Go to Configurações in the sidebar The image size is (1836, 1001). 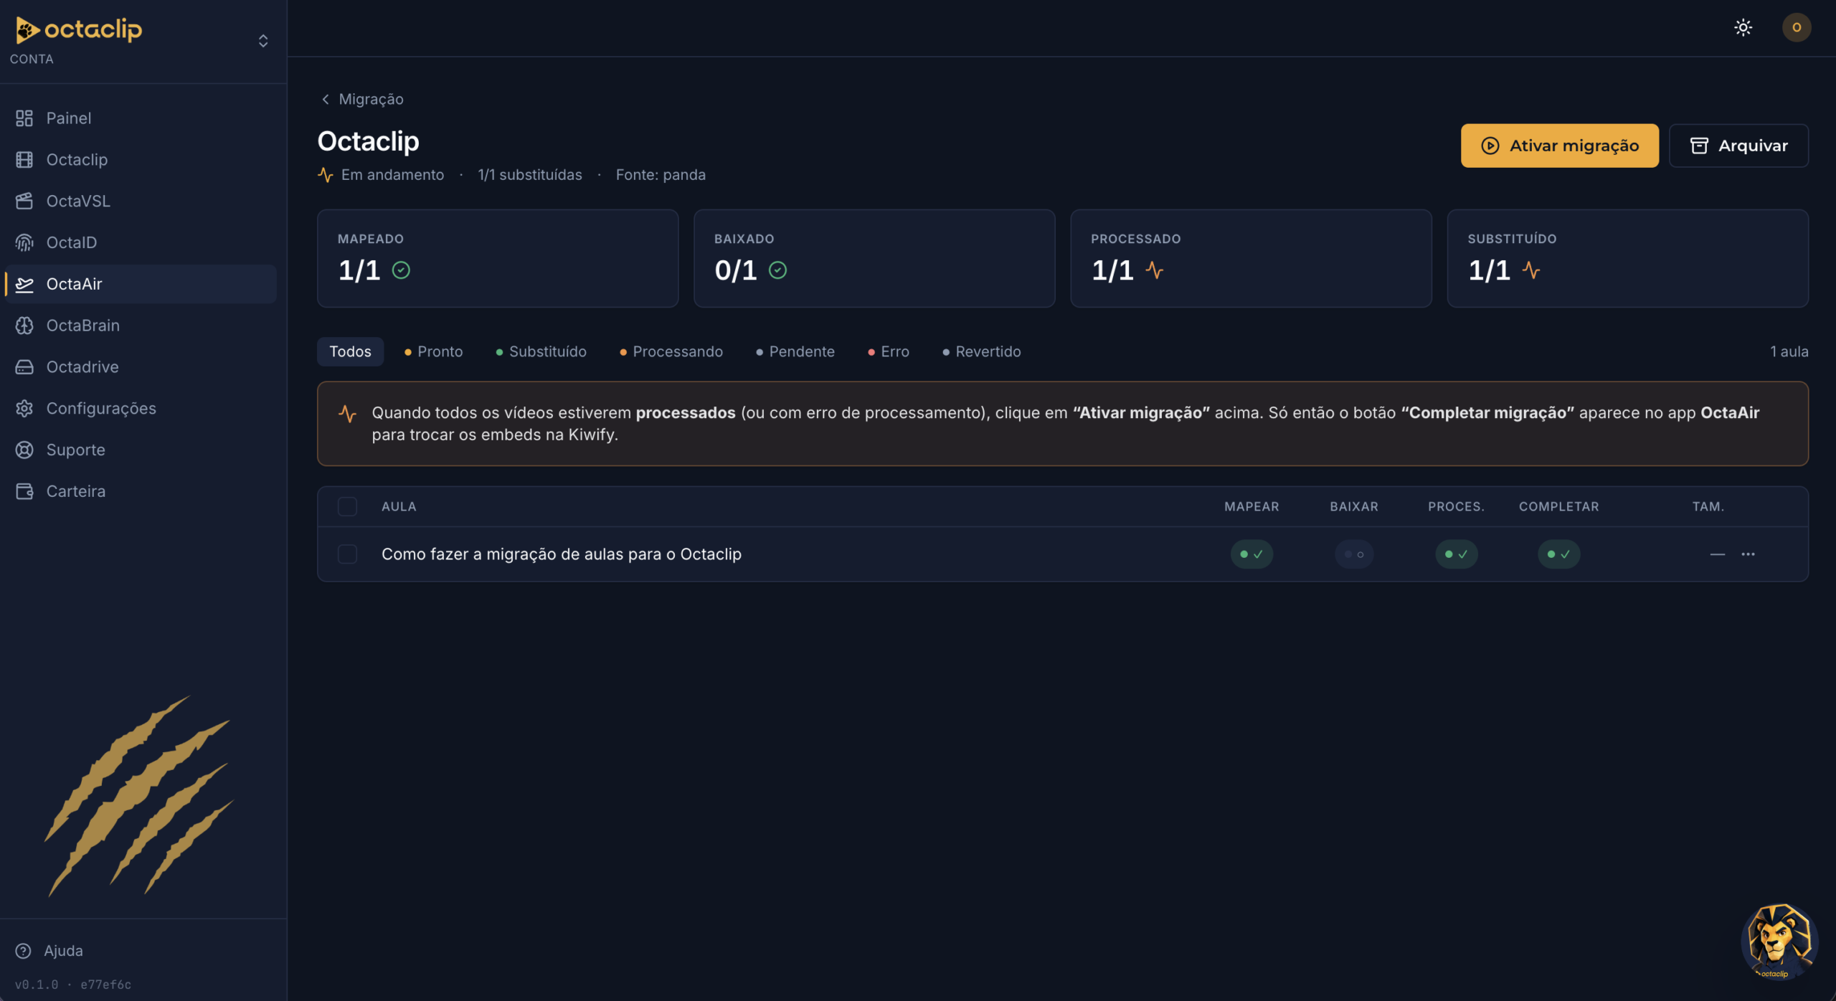tap(141, 409)
